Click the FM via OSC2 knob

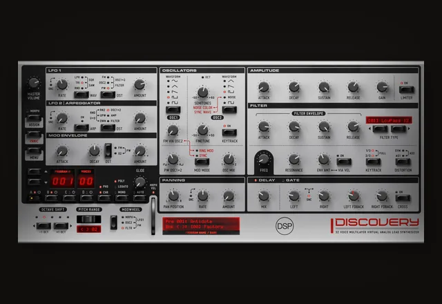coord(173,130)
